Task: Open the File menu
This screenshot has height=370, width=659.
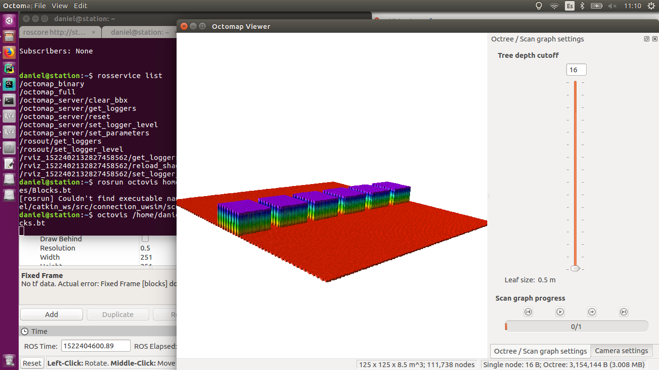Action: tap(40, 6)
